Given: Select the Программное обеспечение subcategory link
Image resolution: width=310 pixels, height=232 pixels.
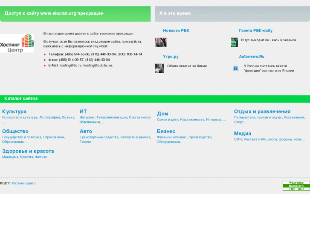Looking at the screenshot, I should coord(115,120).
